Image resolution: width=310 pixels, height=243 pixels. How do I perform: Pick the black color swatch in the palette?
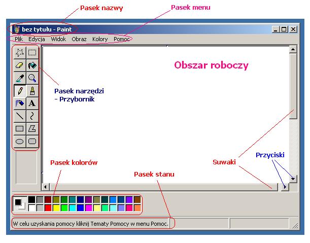tap(31, 200)
